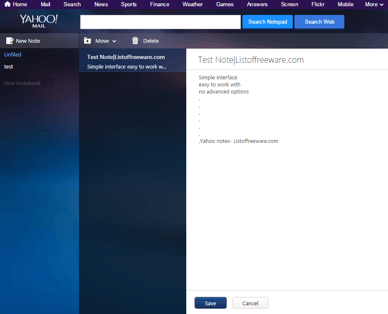This screenshot has width=388, height=314.
Task: Focus the notepad search field
Action: 161,22
